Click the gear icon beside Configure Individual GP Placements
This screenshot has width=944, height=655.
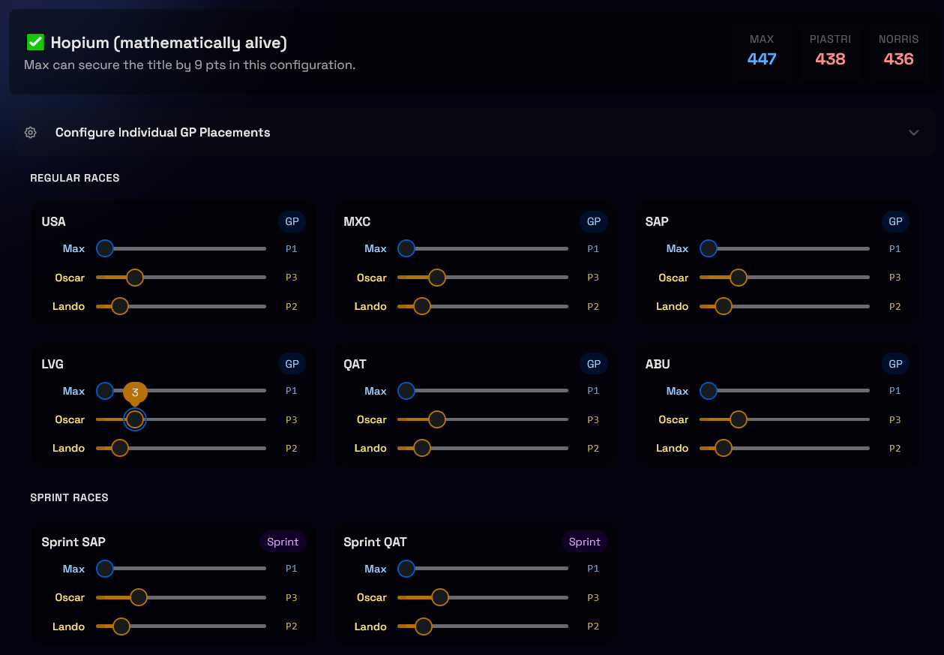[31, 133]
